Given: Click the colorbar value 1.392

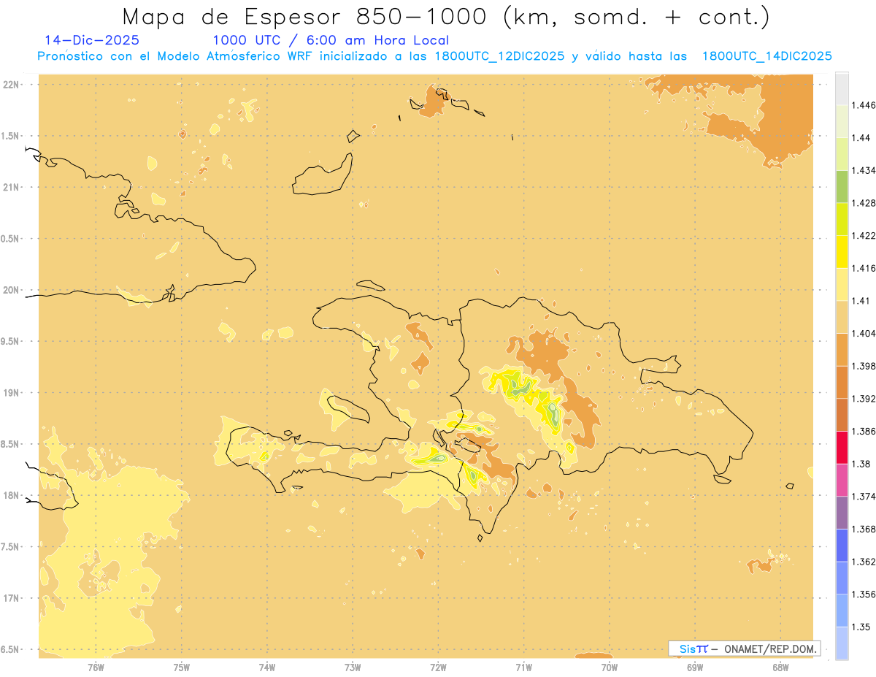Looking at the screenshot, I should (864, 399).
